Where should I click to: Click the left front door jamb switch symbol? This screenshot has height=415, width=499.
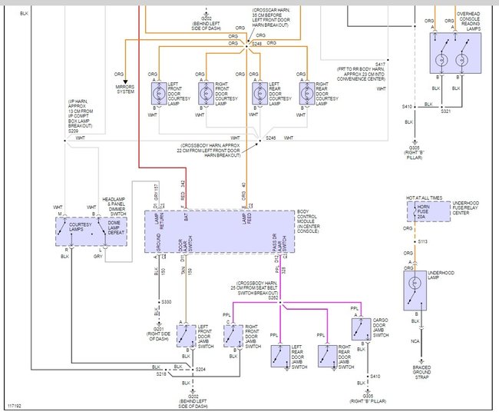(187, 336)
